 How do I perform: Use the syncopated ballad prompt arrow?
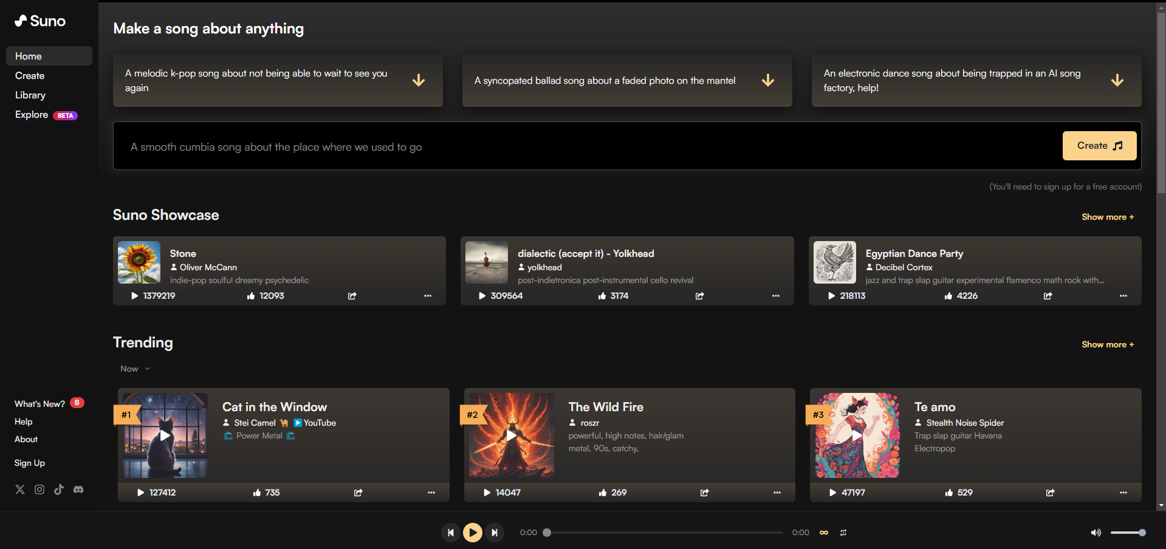tap(768, 80)
